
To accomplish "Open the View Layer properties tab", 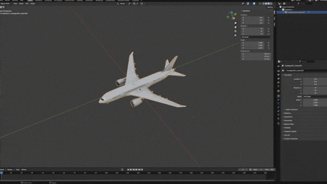I will pyautogui.click(x=278, y=79).
